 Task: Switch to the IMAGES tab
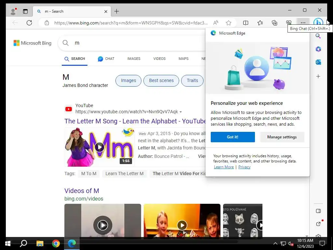point(134,59)
